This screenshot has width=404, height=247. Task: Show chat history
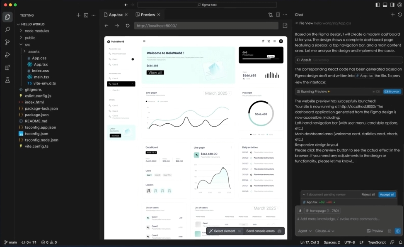[x=399, y=15]
